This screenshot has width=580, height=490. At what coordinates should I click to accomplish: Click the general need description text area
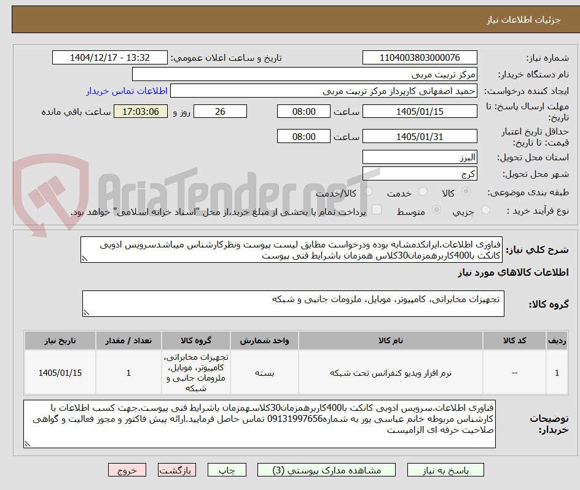click(291, 250)
